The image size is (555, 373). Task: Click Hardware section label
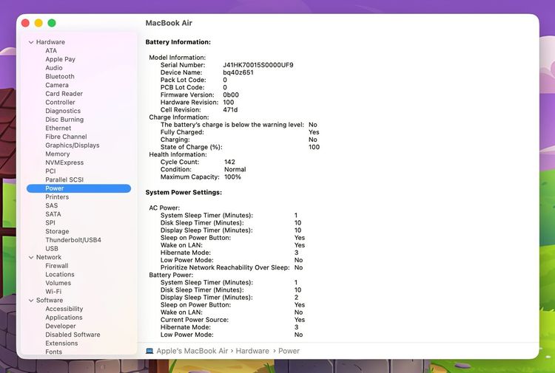click(x=50, y=42)
